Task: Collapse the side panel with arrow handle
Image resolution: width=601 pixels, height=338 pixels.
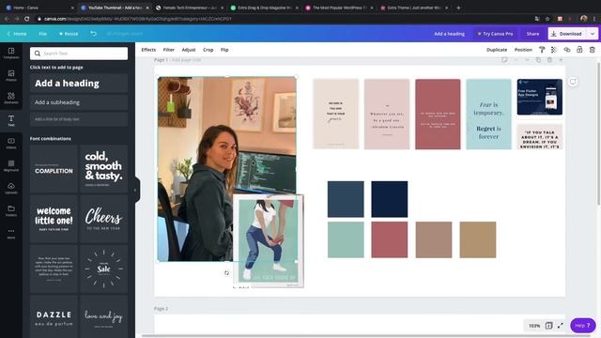Action: coord(135,190)
